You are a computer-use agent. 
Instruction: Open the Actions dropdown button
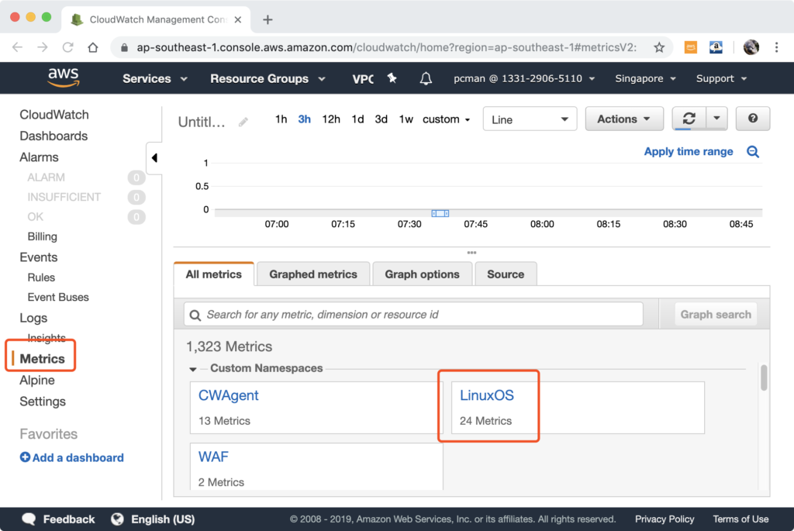624,119
